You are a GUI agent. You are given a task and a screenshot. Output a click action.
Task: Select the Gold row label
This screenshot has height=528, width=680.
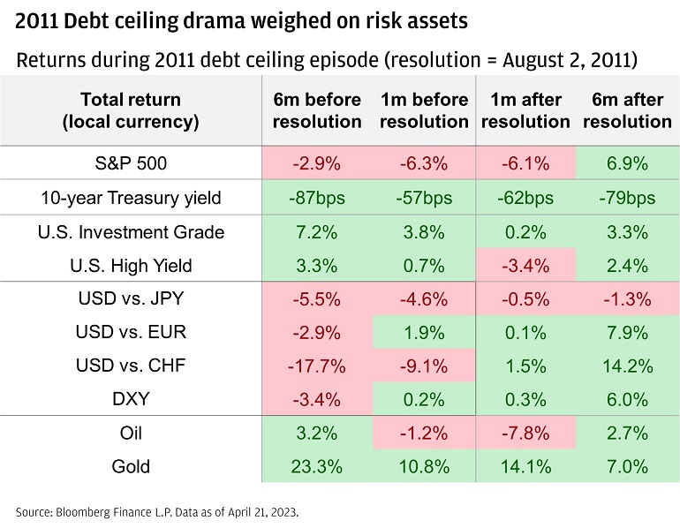(131, 466)
